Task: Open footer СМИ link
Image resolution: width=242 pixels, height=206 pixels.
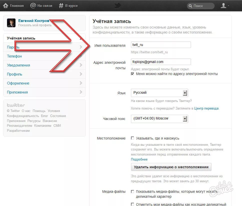Action: [57, 125]
